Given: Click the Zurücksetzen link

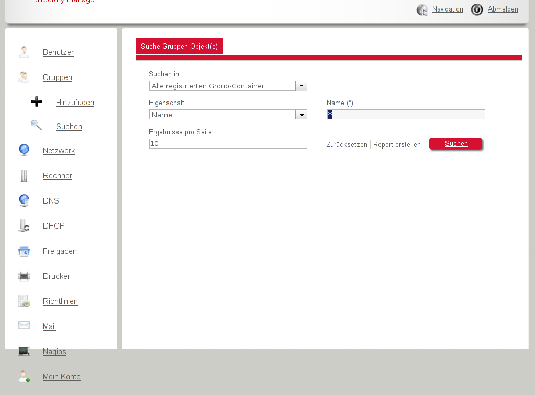Looking at the screenshot, I should [347, 145].
